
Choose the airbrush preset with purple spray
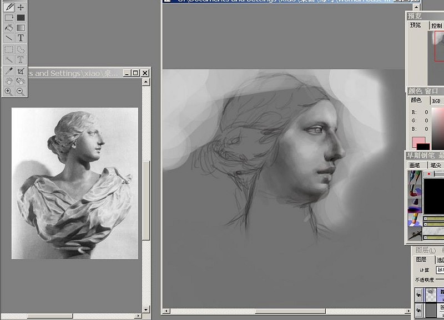point(415,205)
